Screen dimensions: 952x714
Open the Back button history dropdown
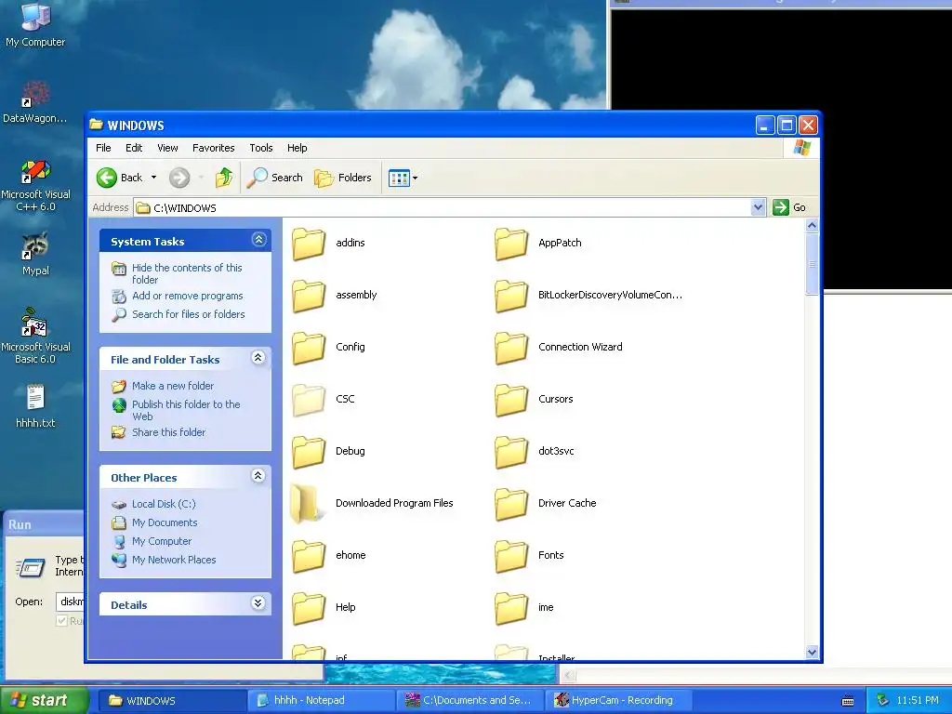[153, 178]
